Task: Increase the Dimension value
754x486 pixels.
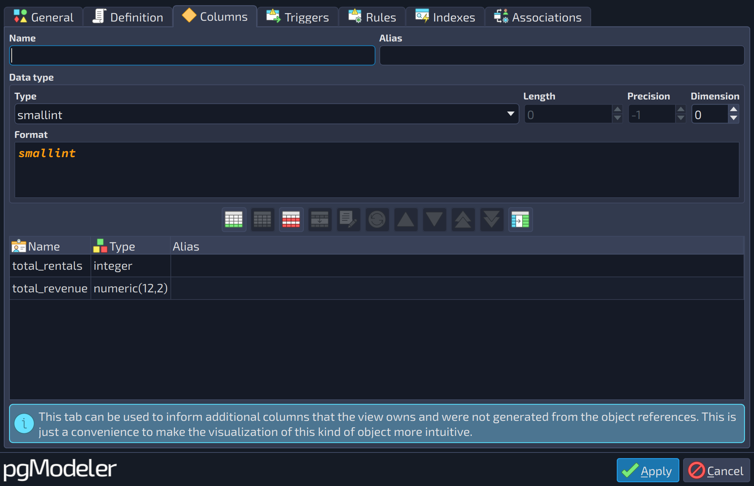Action: click(733, 110)
